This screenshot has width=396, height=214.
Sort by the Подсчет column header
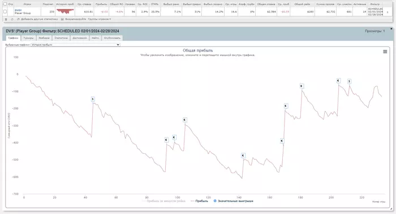tap(48, 5)
